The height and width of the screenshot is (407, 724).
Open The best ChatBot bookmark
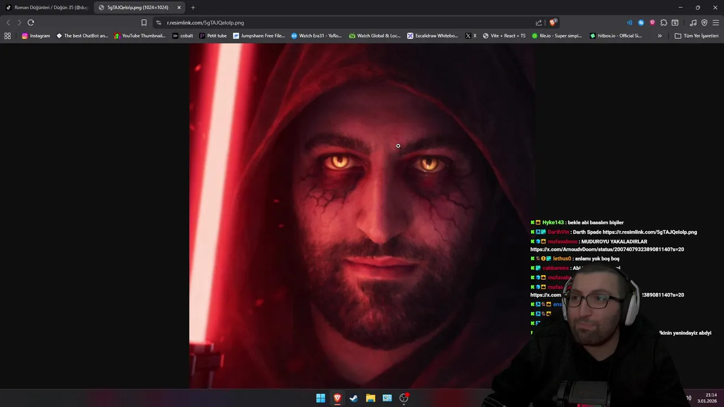click(83, 36)
